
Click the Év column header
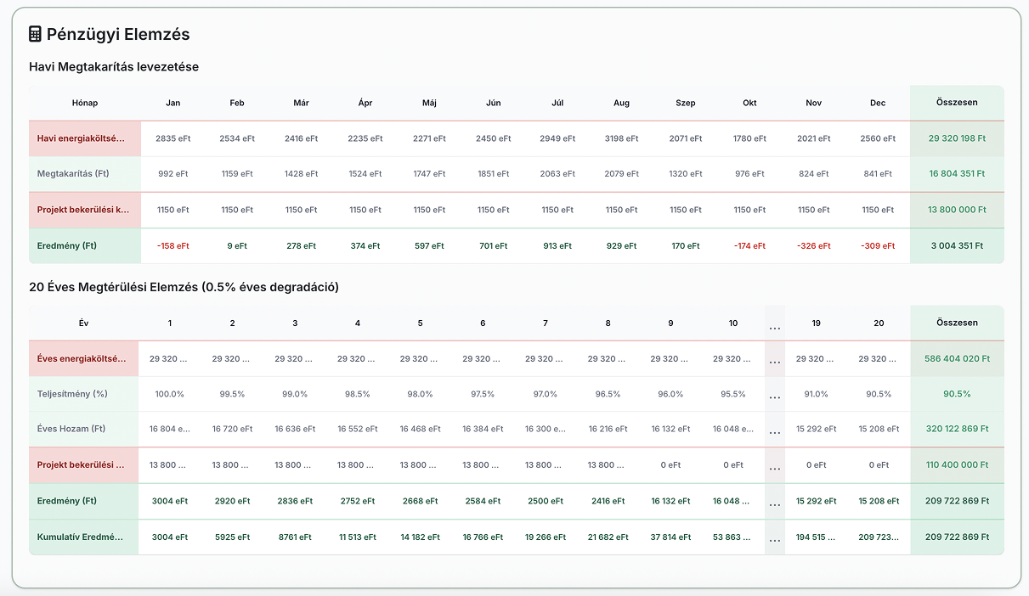[x=84, y=323]
